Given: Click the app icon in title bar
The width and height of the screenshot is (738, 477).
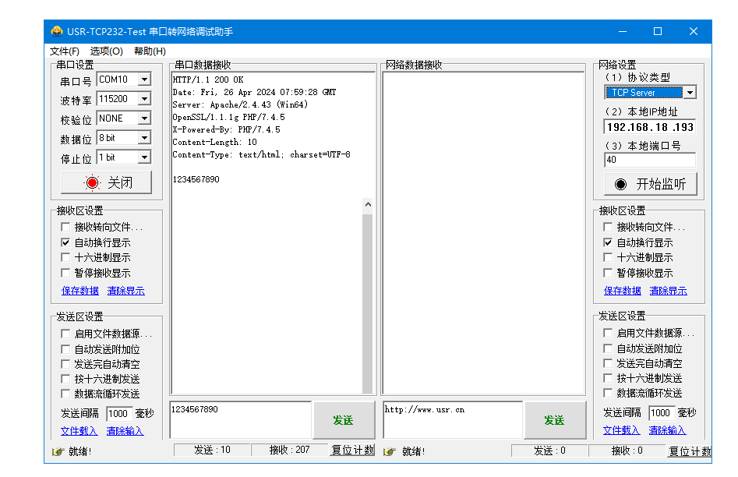Looking at the screenshot, I should coord(57,31).
